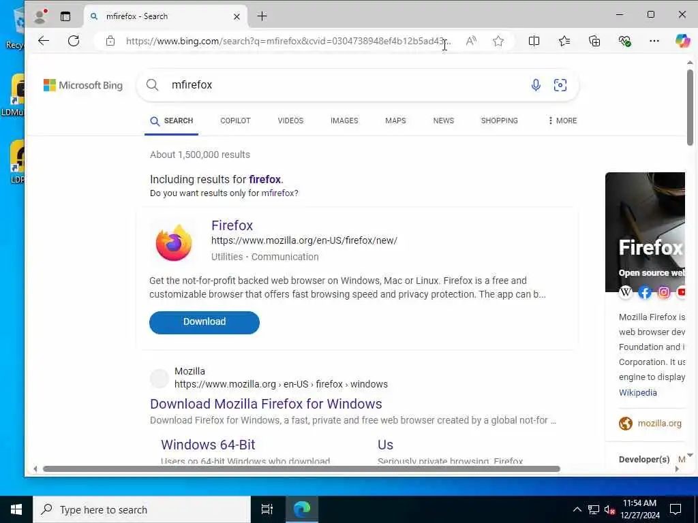View site information lock icon
698x523 pixels.
click(110, 41)
